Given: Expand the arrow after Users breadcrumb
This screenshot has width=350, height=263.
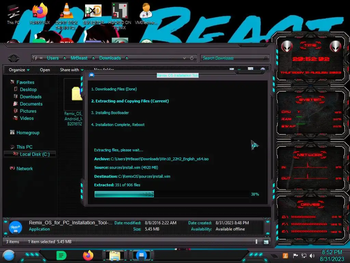Looking at the screenshot, I should click(65, 58).
